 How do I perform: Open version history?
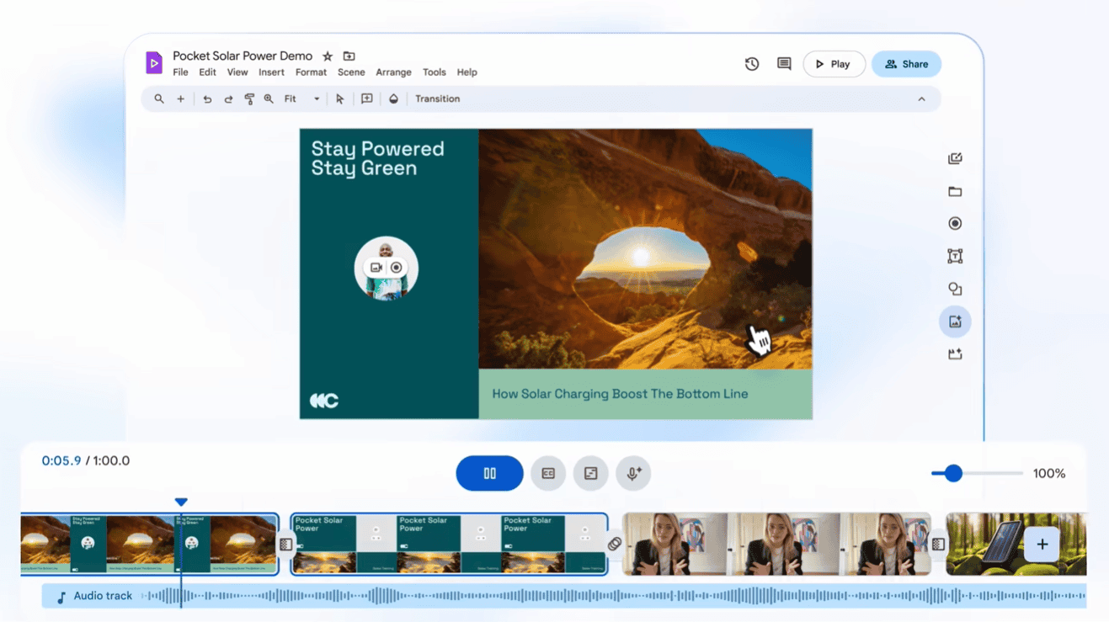click(751, 63)
